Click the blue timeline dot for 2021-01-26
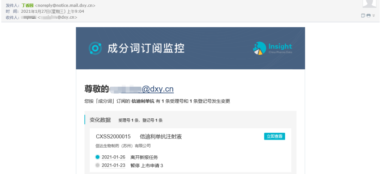This screenshot has height=174, width=381. [98, 157]
